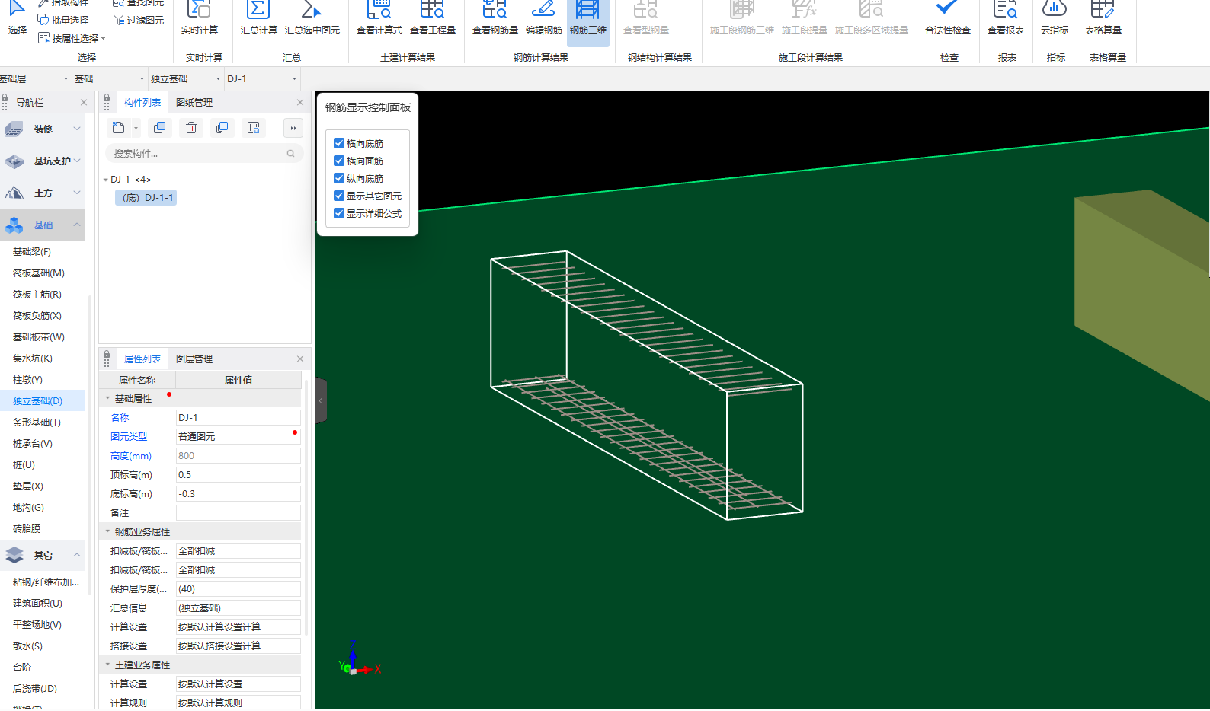Run 实时计算 from the ribbon
This screenshot has height=711, width=1210.
(200, 19)
